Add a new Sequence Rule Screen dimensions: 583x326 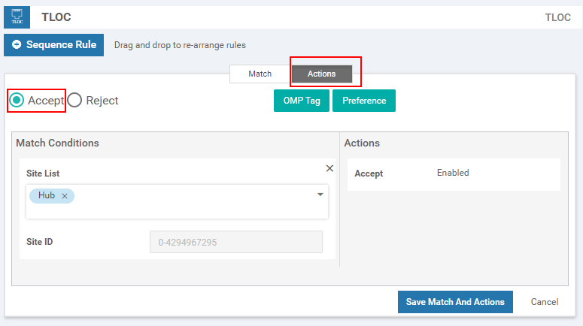coord(54,45)
